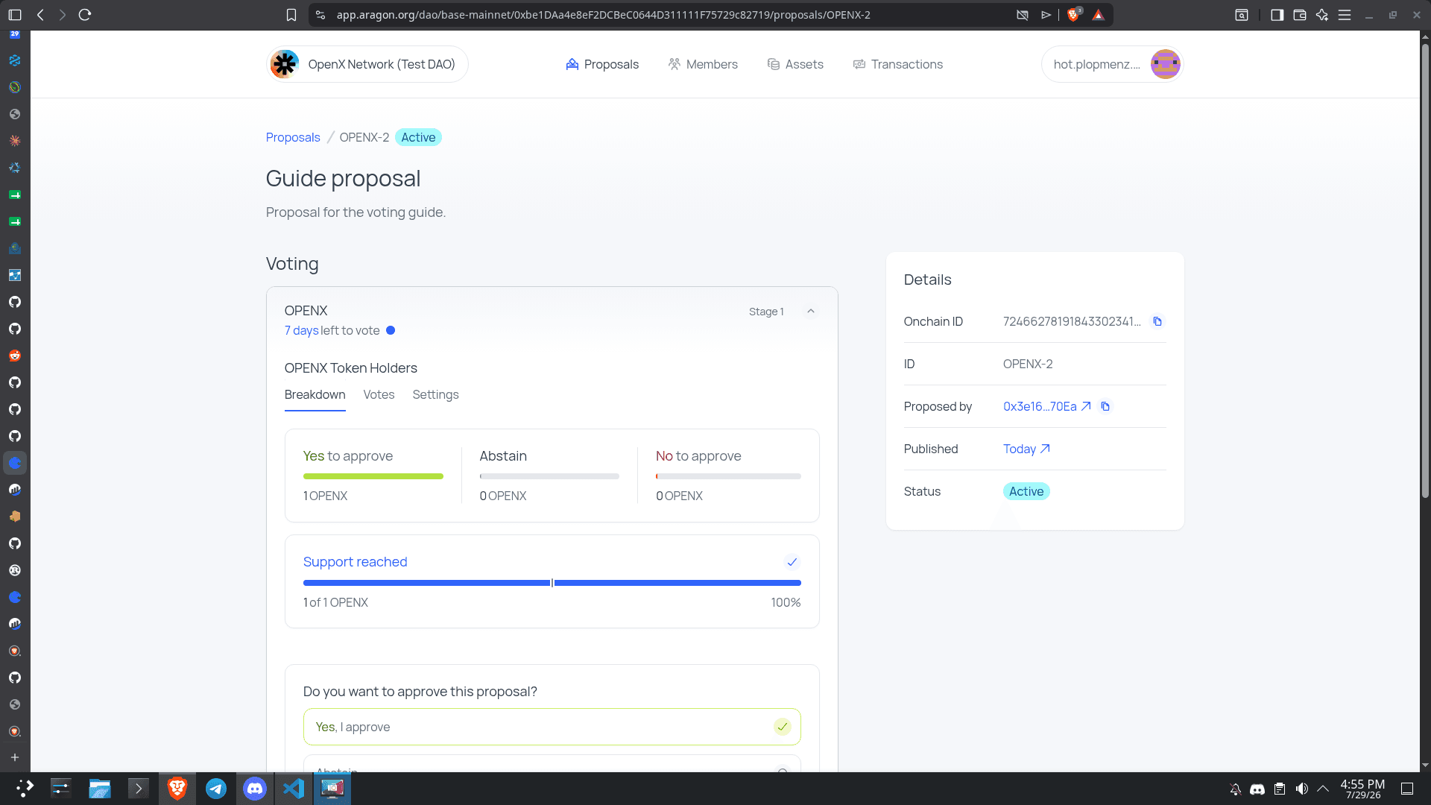Open the red starburst favicon tab
1431x805 pixels.
coord(15,141)
